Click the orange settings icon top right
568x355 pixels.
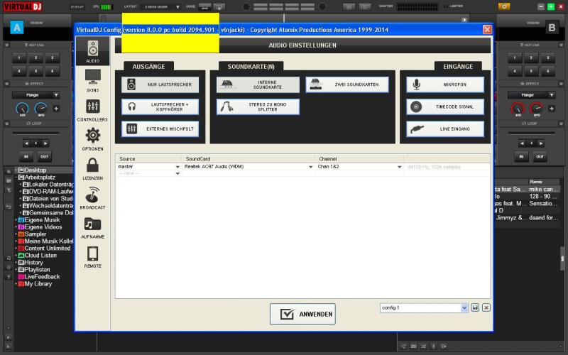[504, 6]
